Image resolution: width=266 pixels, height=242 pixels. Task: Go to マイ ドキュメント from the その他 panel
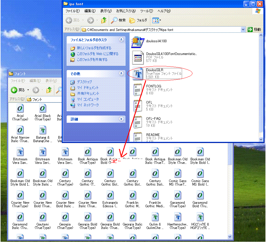click(88, 88)
